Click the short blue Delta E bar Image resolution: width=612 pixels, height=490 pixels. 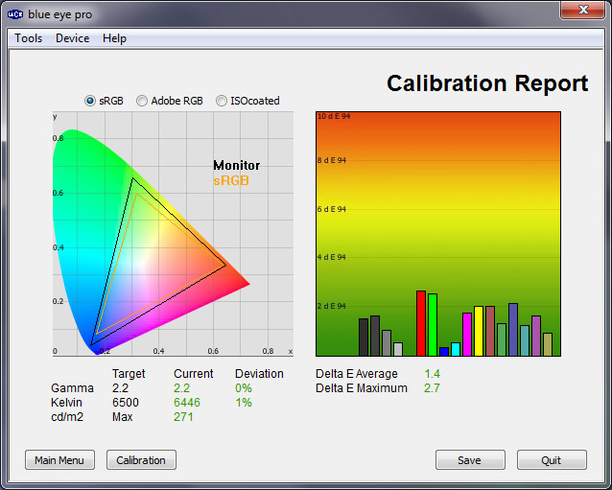pyautogui.click(x=444, y=352)
